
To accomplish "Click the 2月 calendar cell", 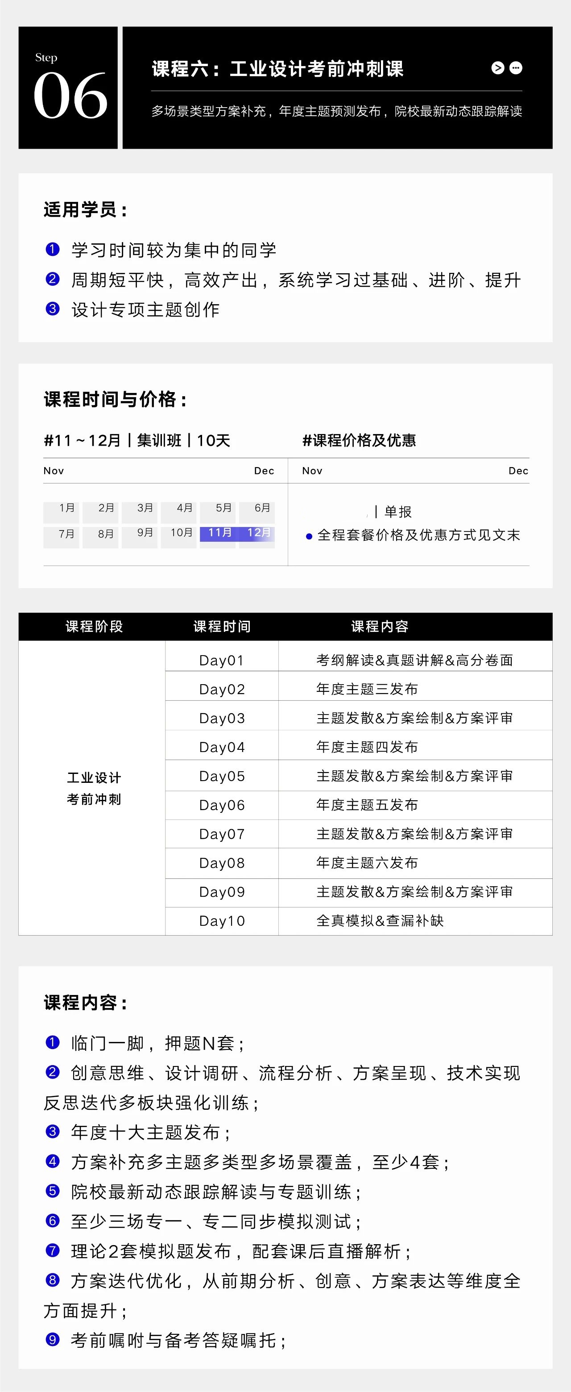I will [100, 512].
